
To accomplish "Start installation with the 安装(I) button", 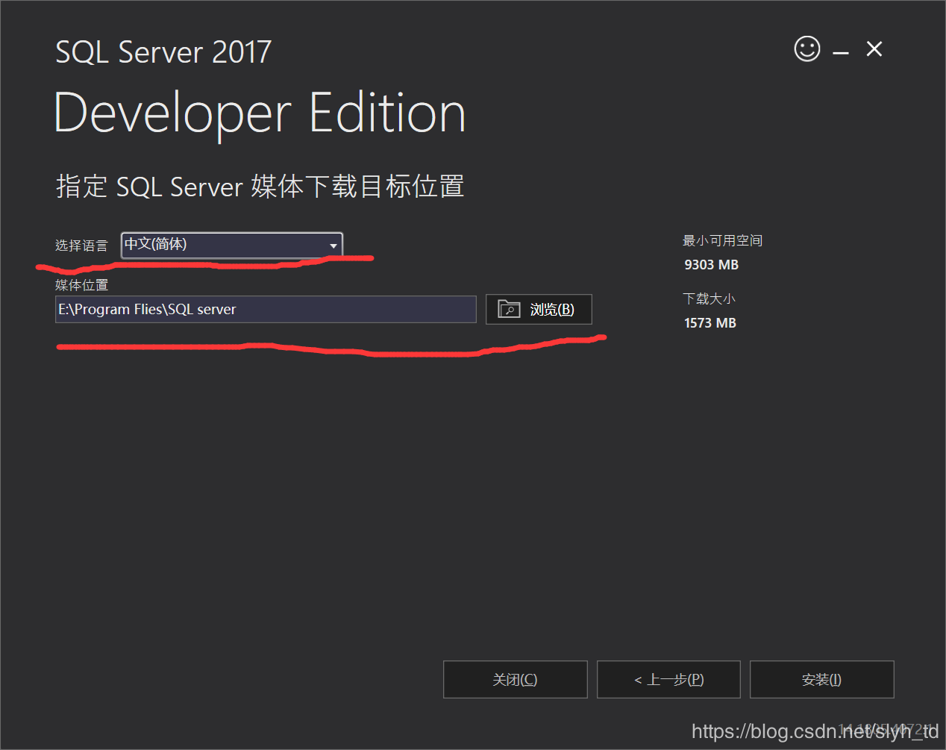I will 821,679.
